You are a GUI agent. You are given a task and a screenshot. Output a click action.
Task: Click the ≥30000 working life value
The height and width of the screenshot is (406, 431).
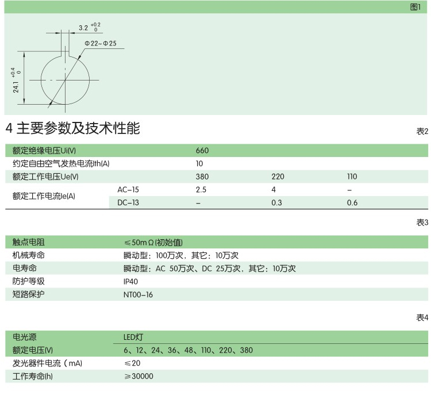pyautogui.click(x=138, y=376)
